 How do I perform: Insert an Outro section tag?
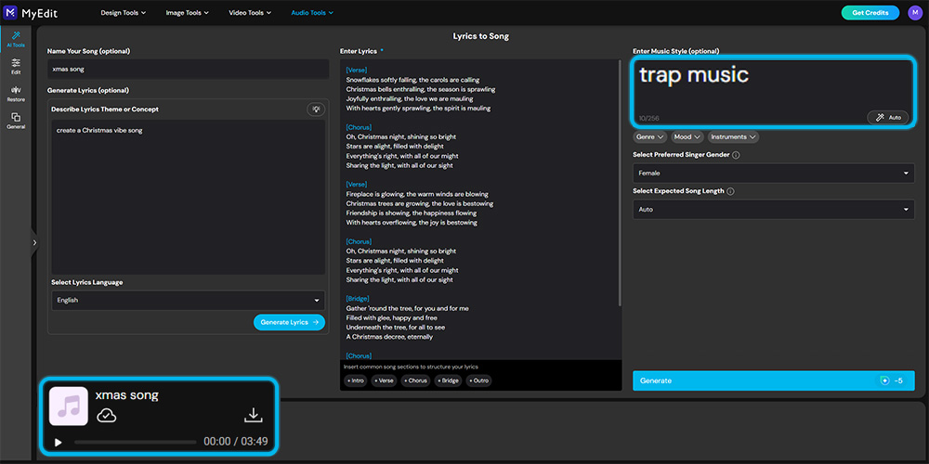point(478,380)
